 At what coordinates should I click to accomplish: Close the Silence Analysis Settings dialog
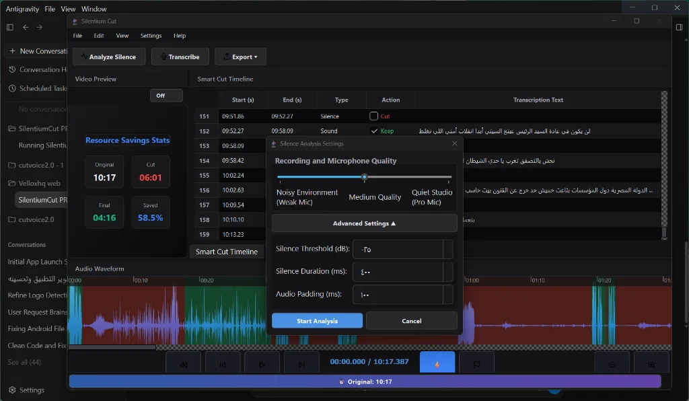click(454, 143)
